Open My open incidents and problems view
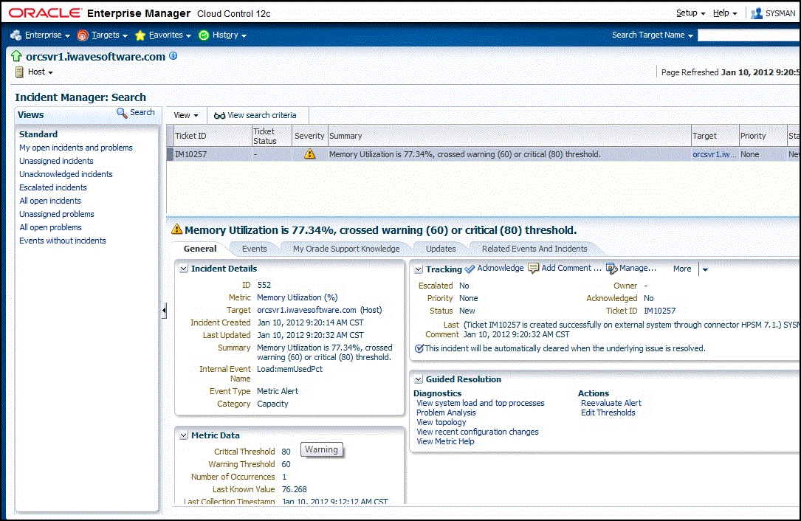Viewport: 801px width, 521px height. (75, 148)
